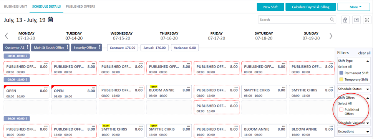Open menu dots on Thursday Bloom Annie shift
The height and width of the screenshot is (139, 373).
(189, 87)
